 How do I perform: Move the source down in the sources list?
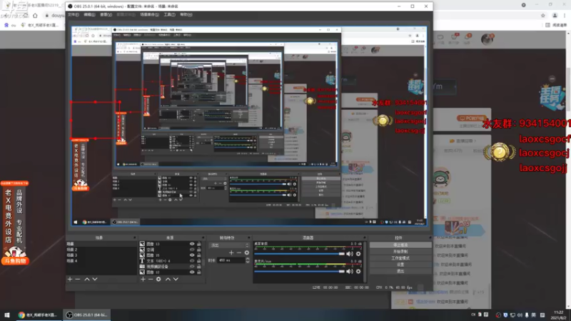coord(176,279)
